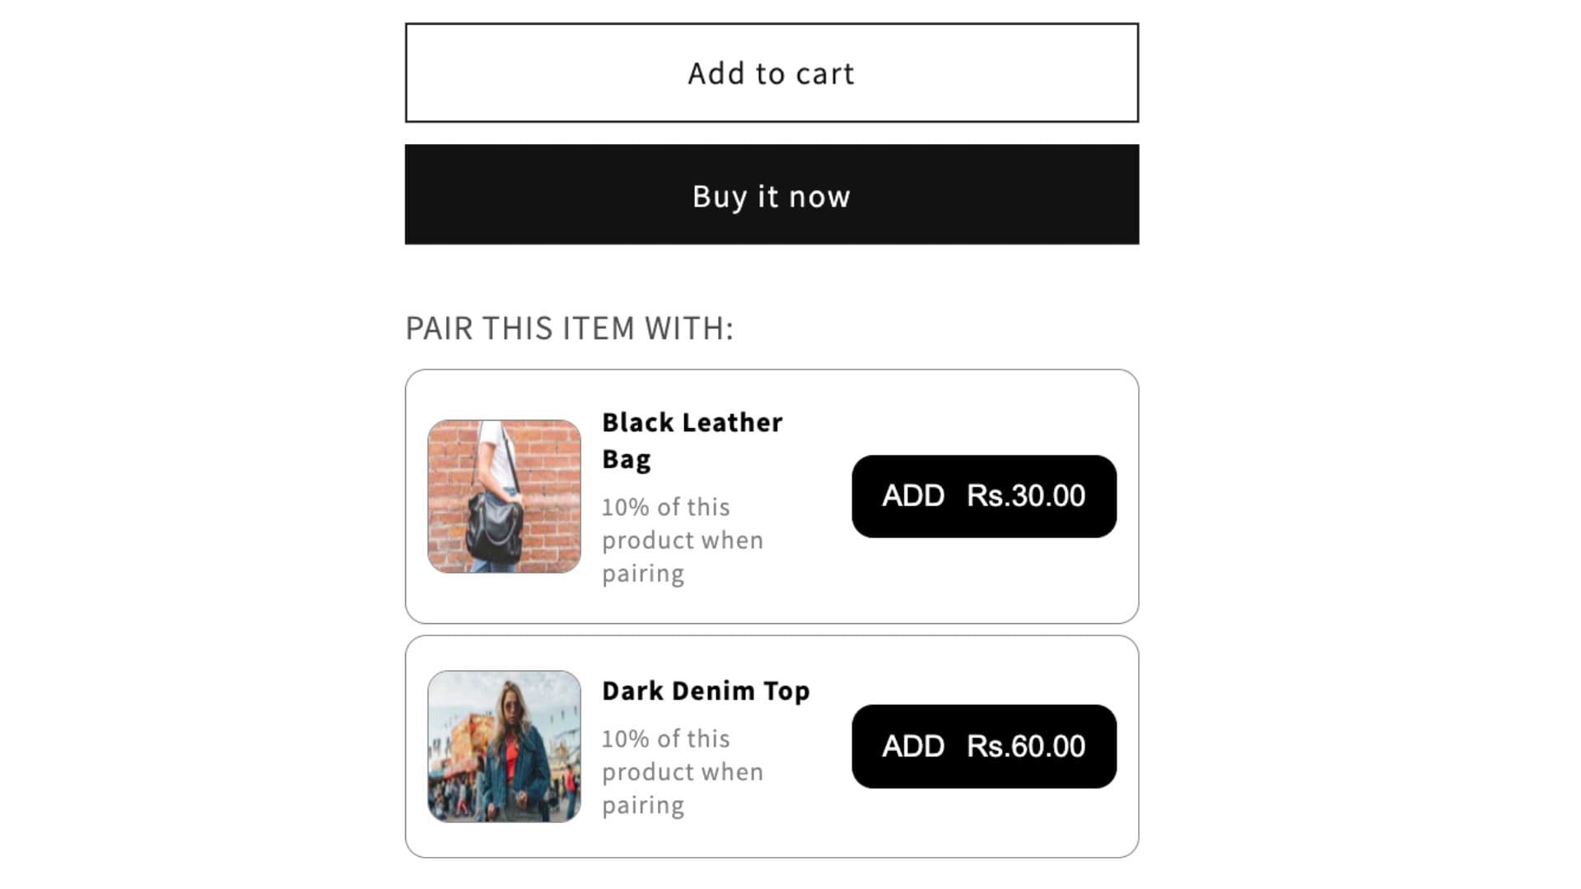
Task: Click the 10% pairing text under Dark Denim Top
Action: point(683,771)
